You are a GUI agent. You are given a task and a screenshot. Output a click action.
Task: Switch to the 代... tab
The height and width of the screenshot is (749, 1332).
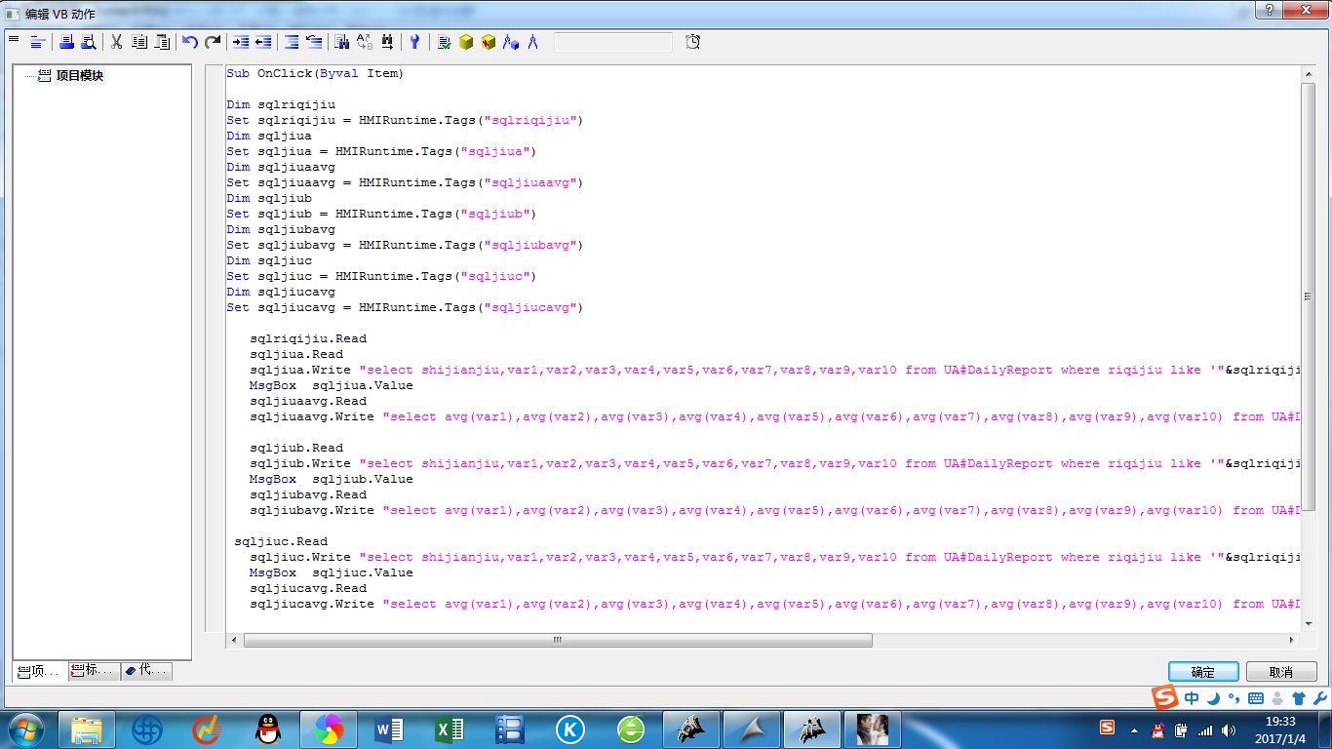click(x=147, y=671)
